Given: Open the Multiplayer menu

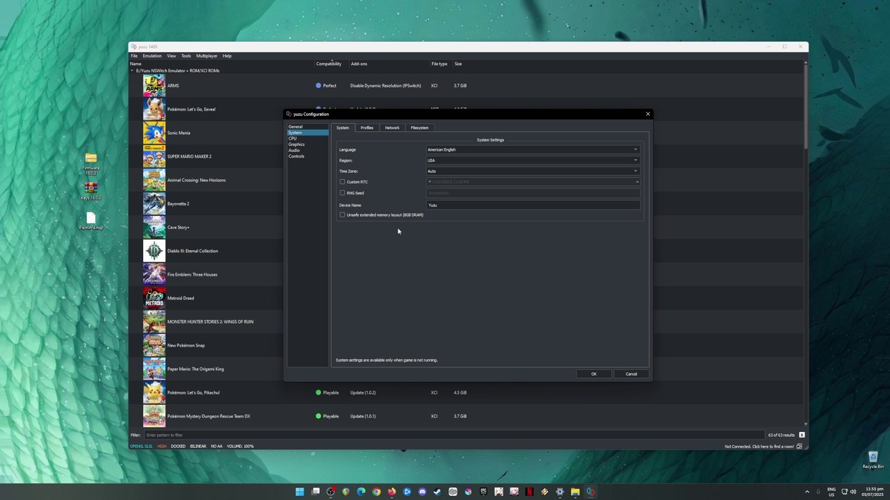Looking at the screenshot, I should click(207, 56).
